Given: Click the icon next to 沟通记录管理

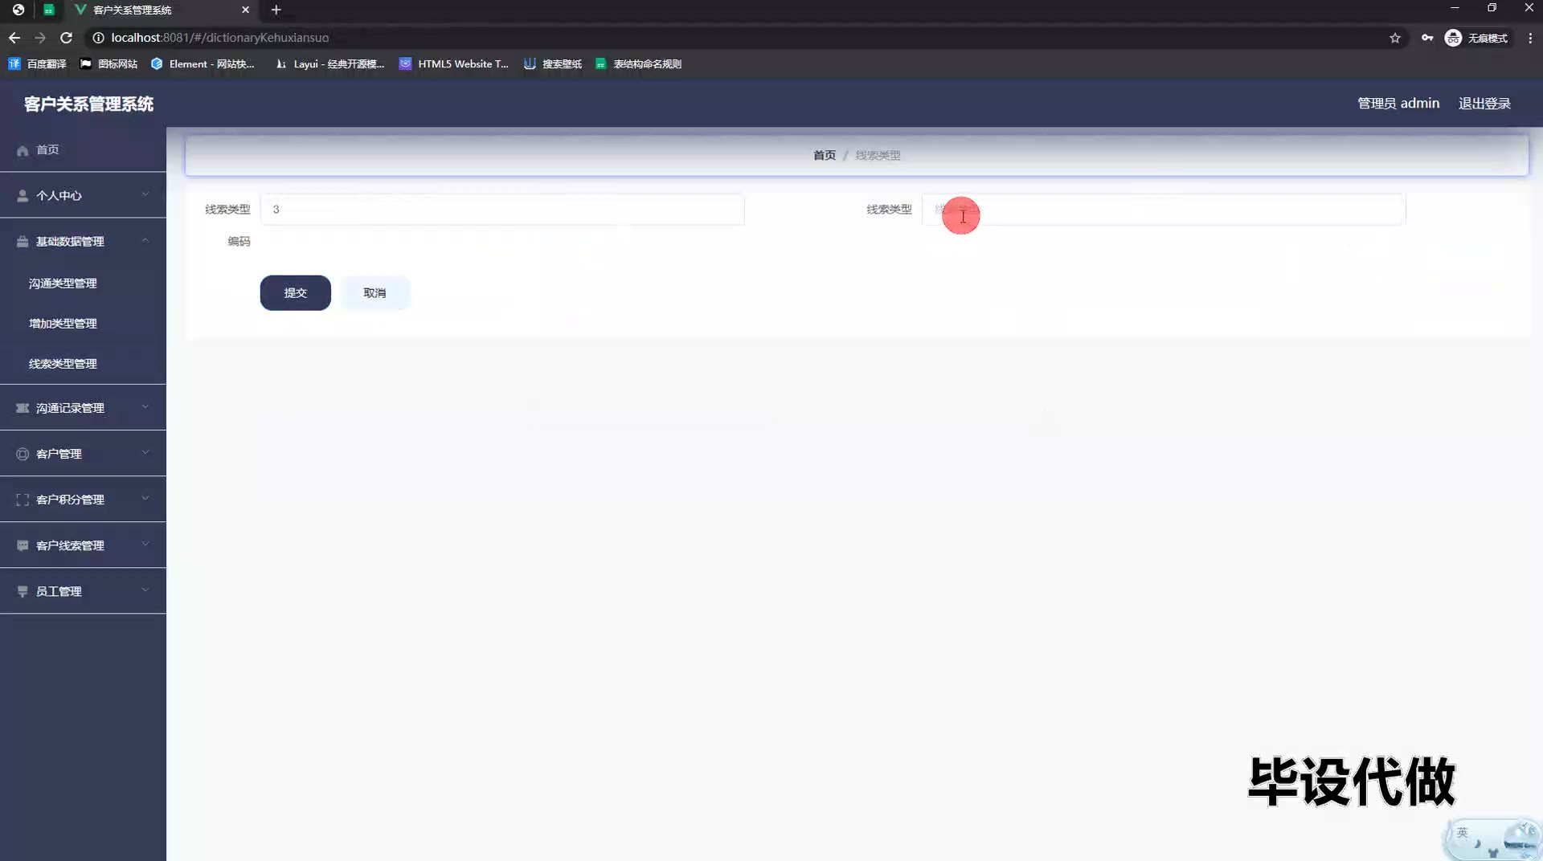Looking at the screenshot, I should point(23,408).
